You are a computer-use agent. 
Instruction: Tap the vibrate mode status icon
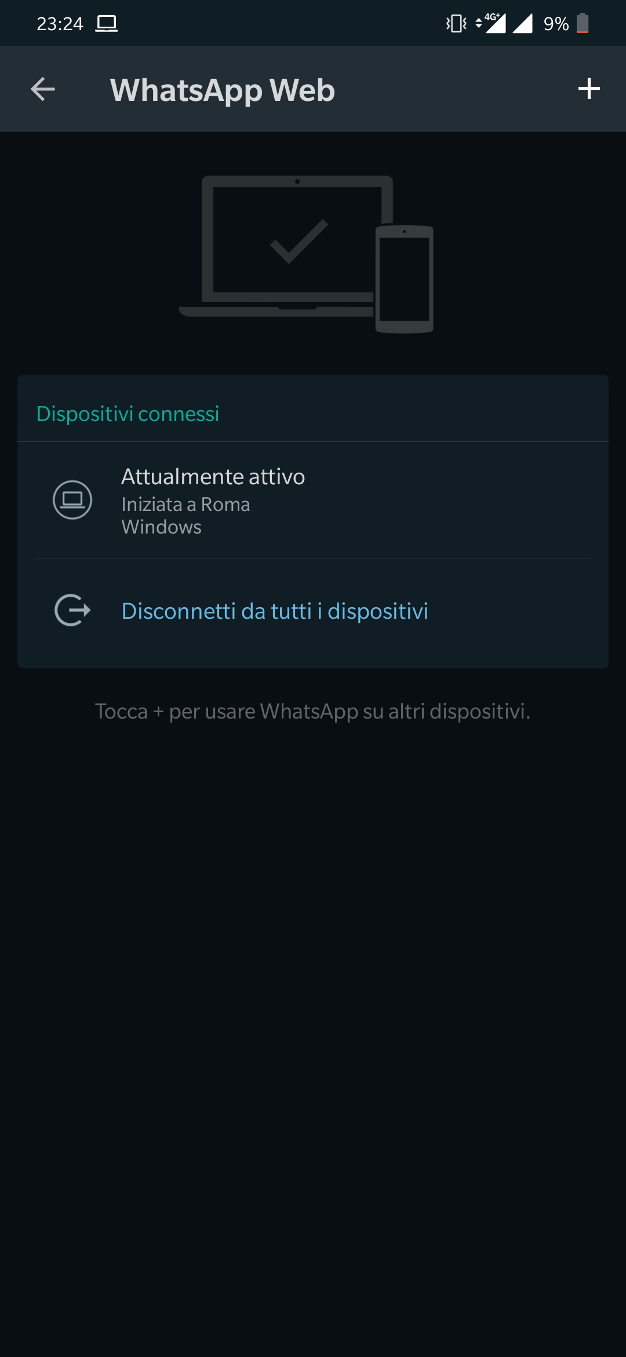coord(456,24)
